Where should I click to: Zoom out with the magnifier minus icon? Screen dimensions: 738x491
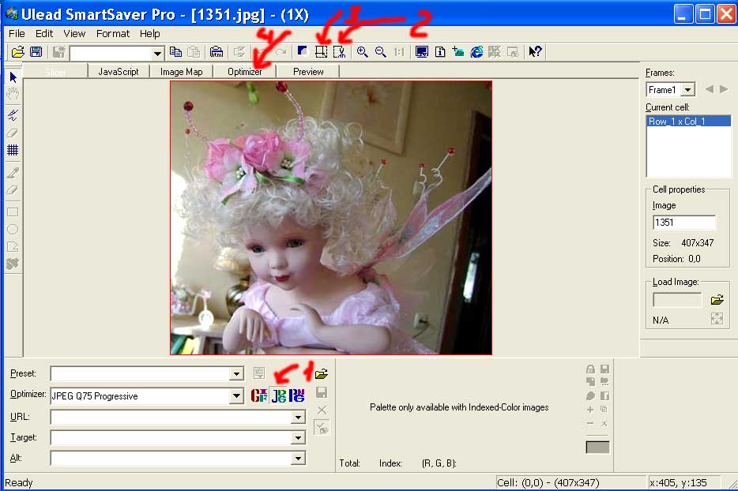(x=381, y=52)
